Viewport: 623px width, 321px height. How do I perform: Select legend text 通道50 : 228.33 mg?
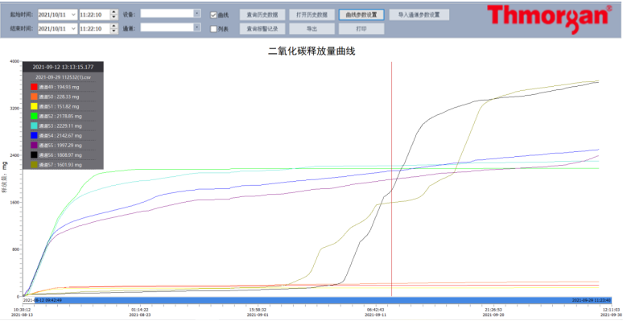click(59, 97)
